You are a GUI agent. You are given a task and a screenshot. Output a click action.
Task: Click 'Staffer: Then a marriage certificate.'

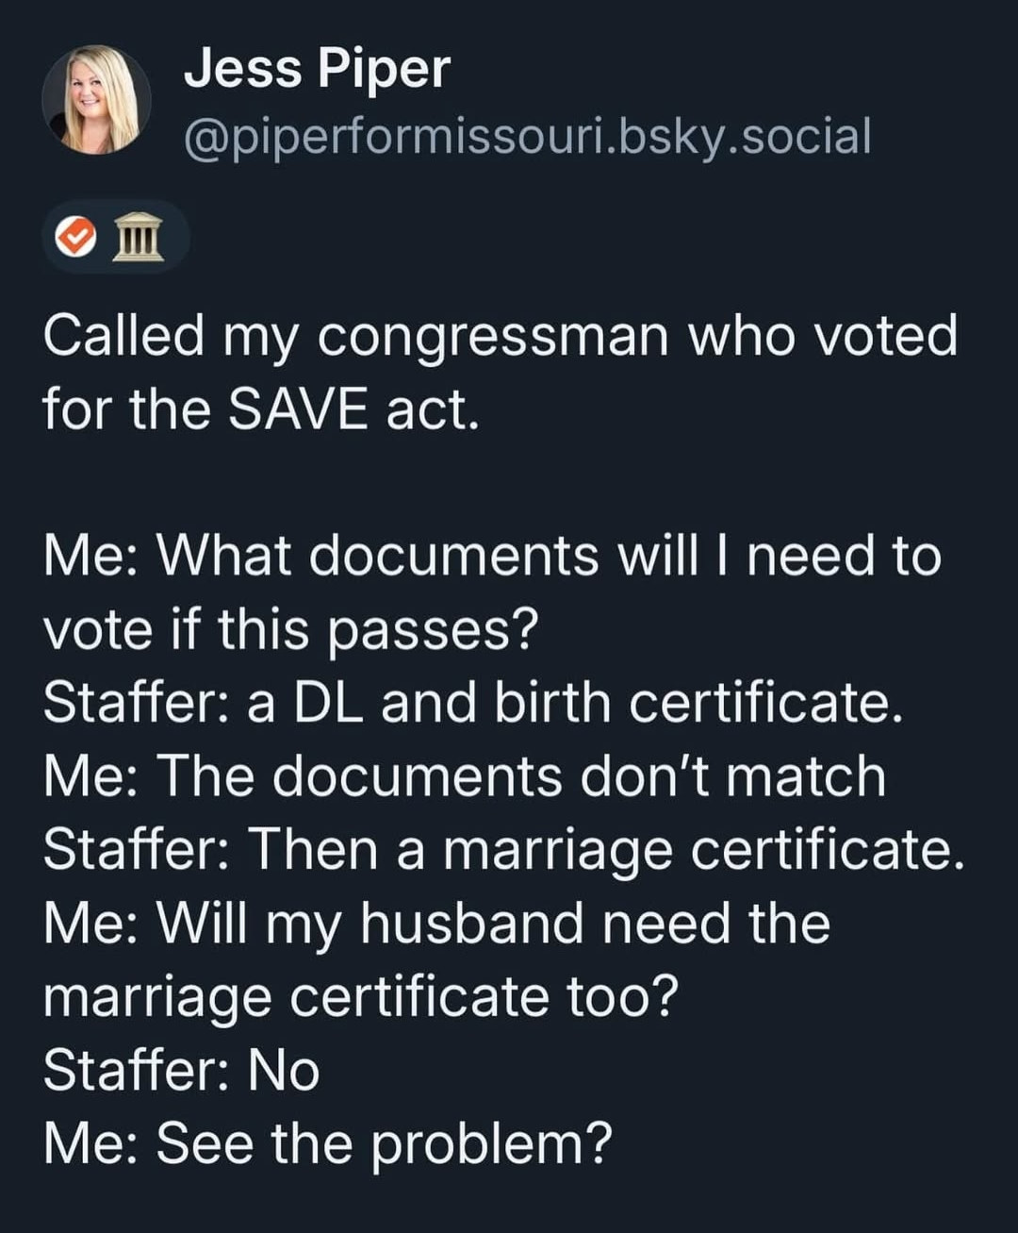[x=504, y=851]
